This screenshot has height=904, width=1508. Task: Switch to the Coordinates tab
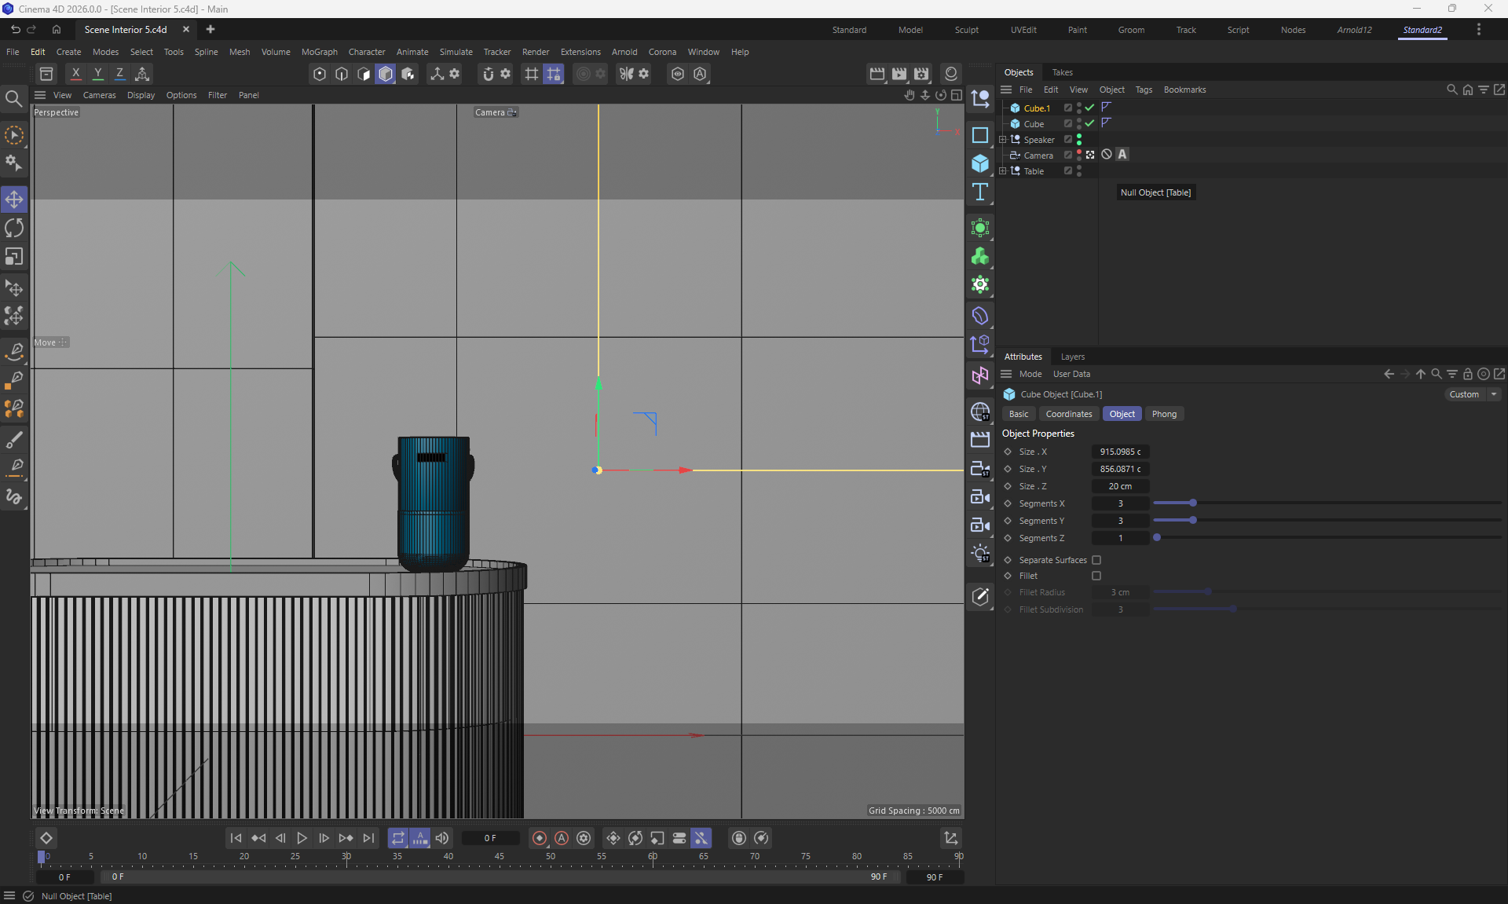1068,414
